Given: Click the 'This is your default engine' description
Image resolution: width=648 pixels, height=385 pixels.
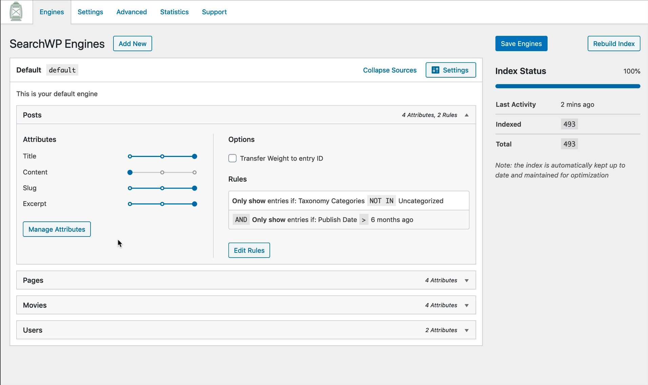Looking at the screenshot, I should (x=57, y=94).
